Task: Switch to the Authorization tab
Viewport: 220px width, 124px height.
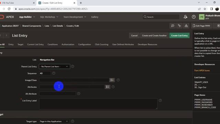Action: coord(68,44)
